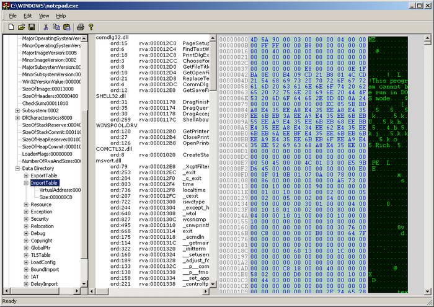Screen dimensions: 434x307
Task: Select MajorImageVersion:0005 in the tree
Action: click(49, 53)
